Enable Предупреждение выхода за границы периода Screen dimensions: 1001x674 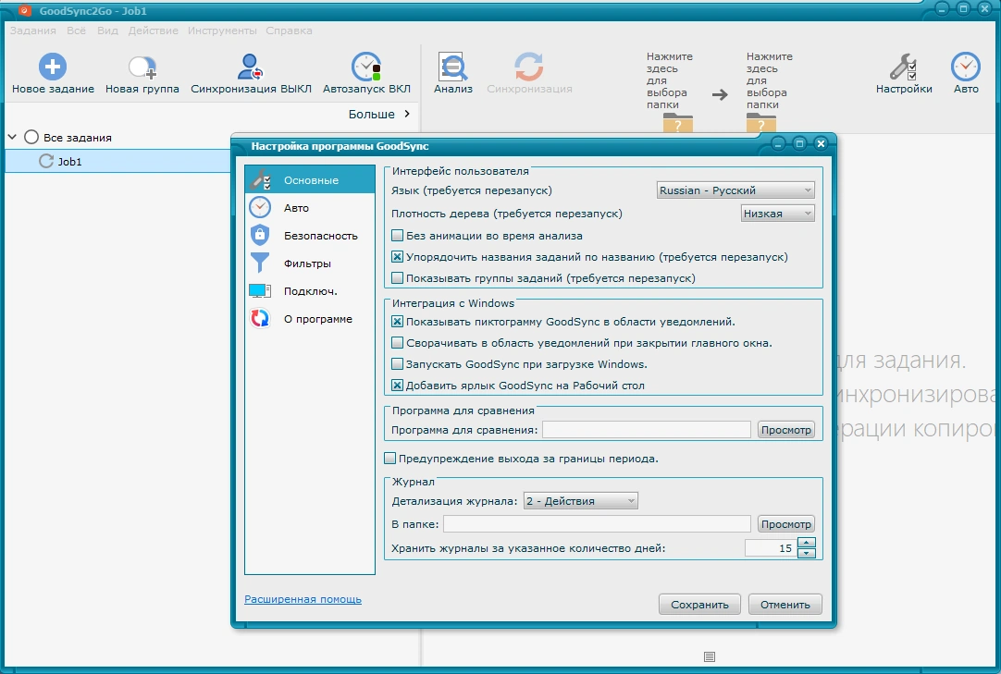pyautogui.click(x=389, y=459)
